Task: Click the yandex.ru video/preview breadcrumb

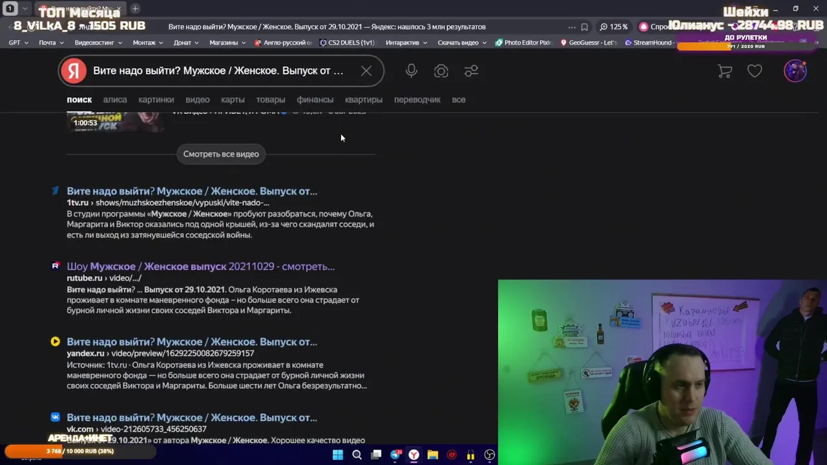Action: [x=160, y=353]
